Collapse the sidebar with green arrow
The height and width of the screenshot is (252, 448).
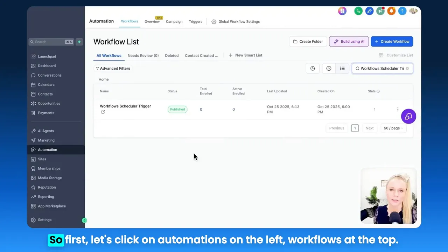click(x=84, y=220)
